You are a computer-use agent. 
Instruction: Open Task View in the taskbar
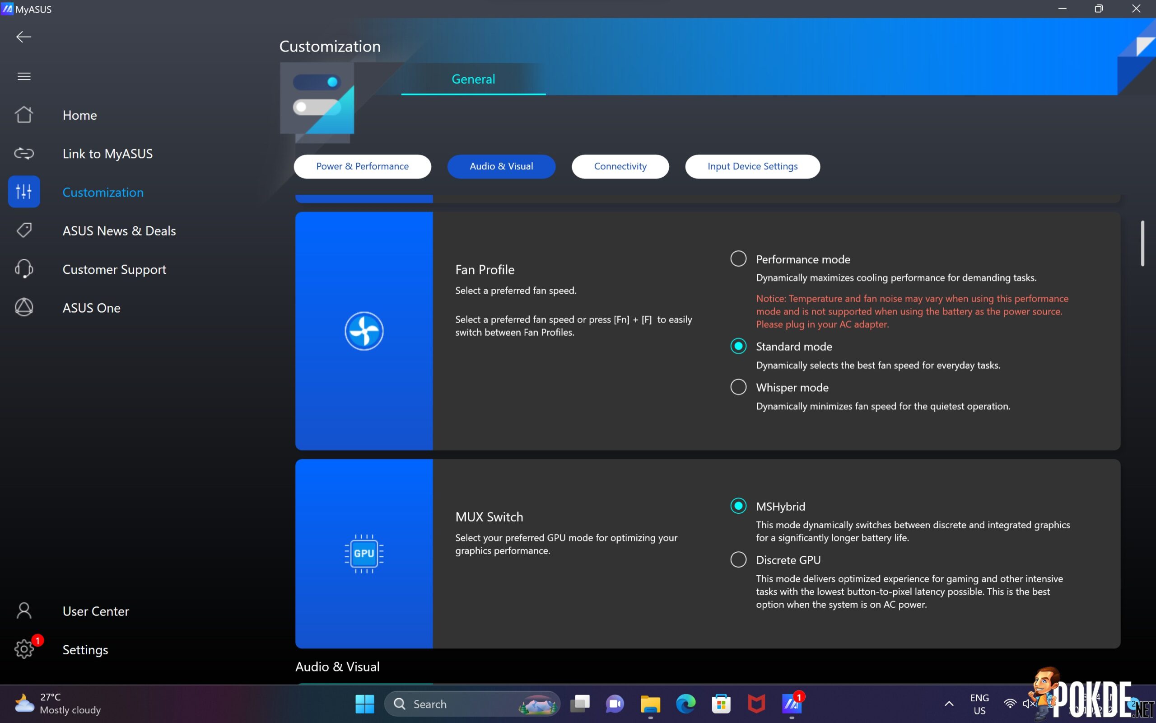pos(580,704)
